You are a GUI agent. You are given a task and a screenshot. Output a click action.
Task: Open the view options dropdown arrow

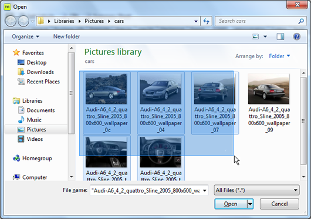point(265,36)
